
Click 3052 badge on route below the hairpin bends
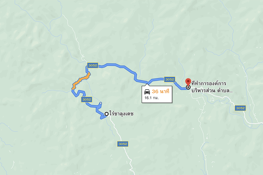pos(86,99)
